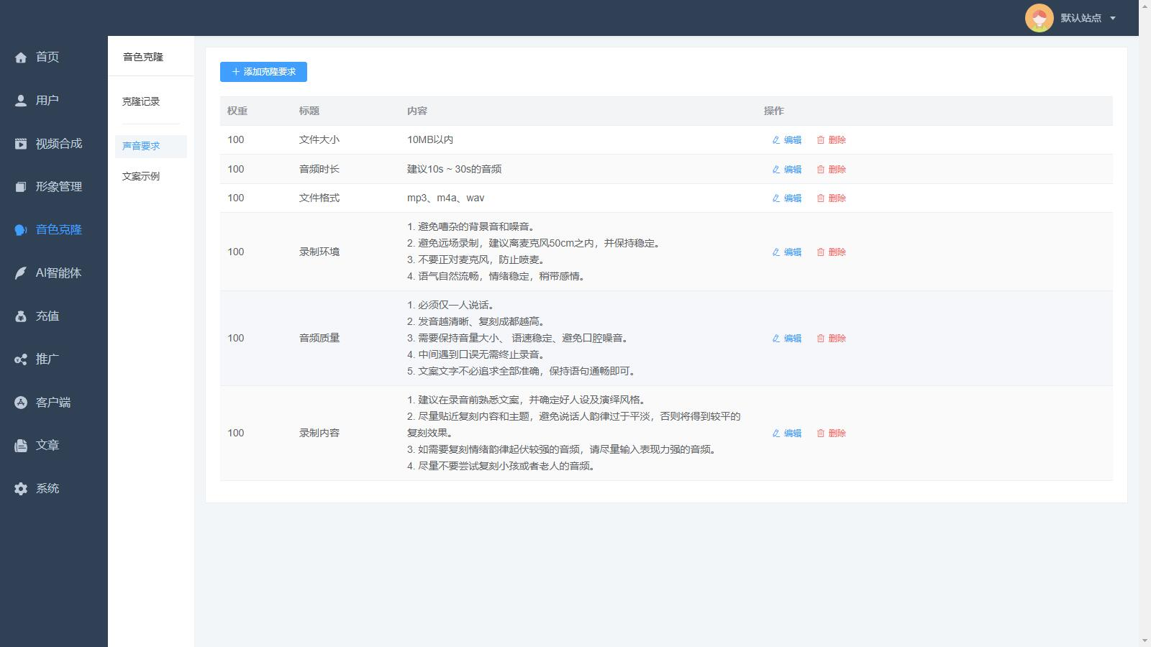
Task: Delete the 录制环境 requirement row
Action: (832, 252)
